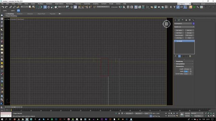The width and height of the screenshot is (216, 121).
Task: Open the Workspaces Default dropdown
Action: click(208, 4)
